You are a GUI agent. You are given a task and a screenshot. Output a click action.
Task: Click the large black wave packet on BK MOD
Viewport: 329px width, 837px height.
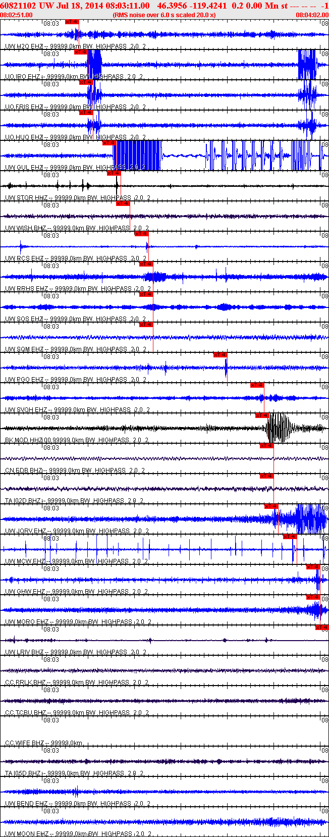coord(279,428)
